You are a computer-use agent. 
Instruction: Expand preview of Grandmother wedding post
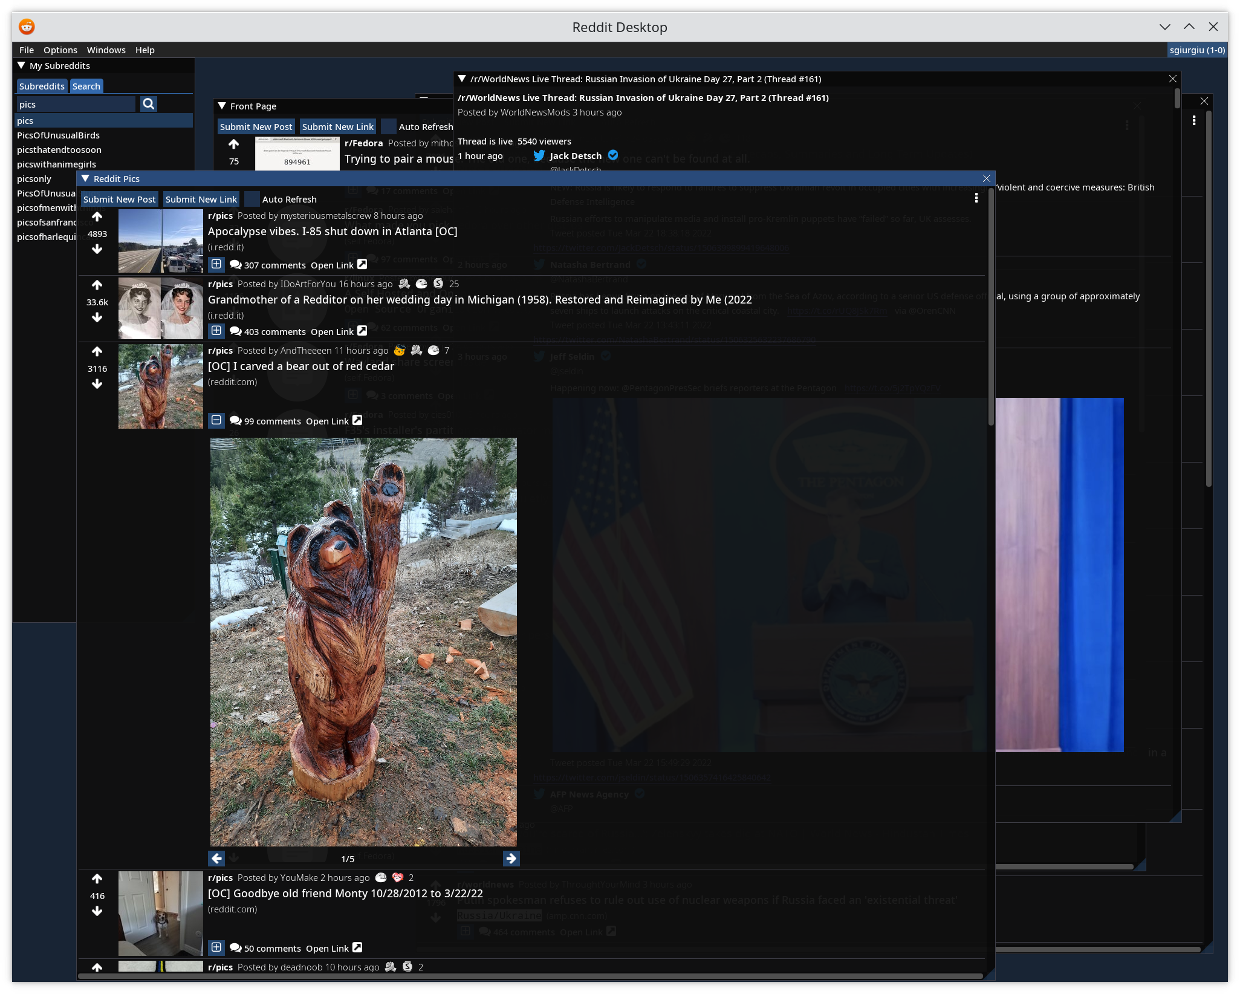216,331
